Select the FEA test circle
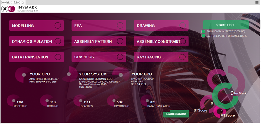 (x=120, y=26)
